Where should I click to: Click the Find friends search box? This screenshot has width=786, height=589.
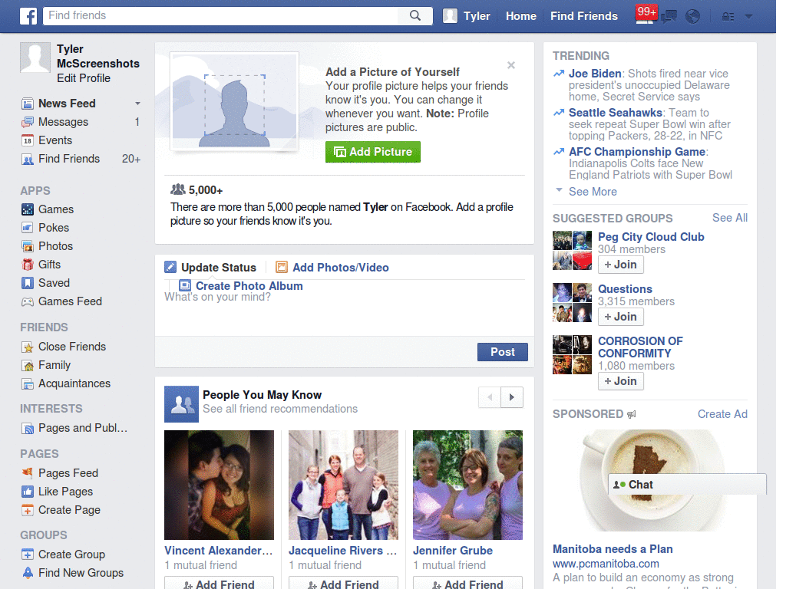coord(221,15)
